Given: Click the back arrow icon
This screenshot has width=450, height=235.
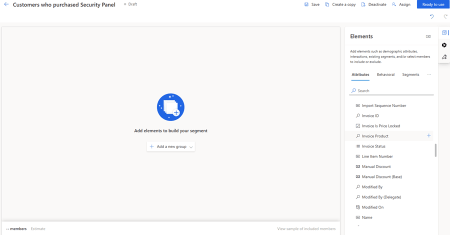Looking at the screenshot, I should [6, 4].
